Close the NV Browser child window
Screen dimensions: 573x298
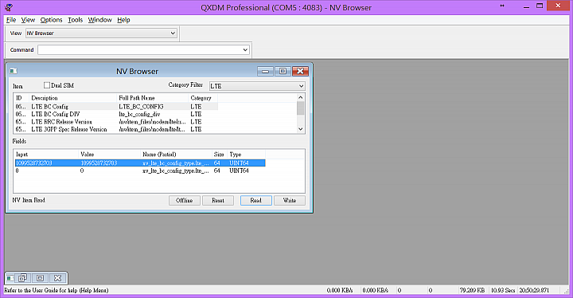300,71
